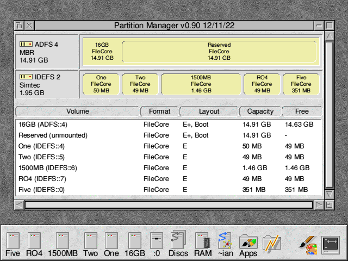Open the Discs network icon
Viewport: 348px width, 261px height.
coord(178,244)
